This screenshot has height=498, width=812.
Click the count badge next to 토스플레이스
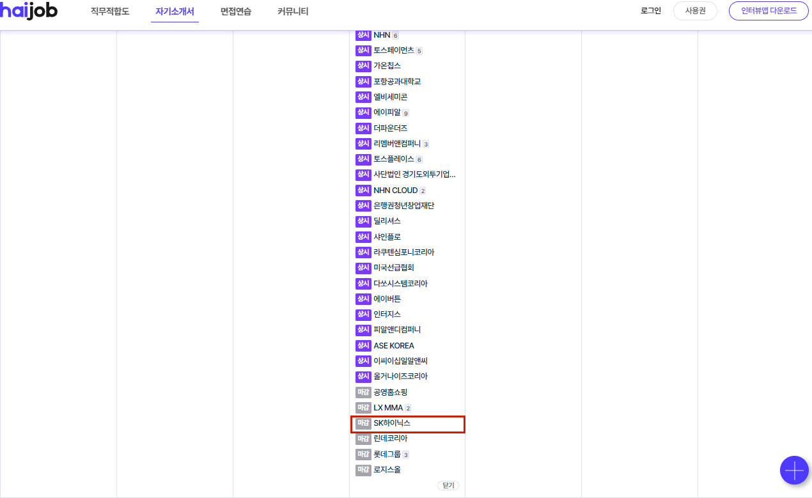coord(419,160)
